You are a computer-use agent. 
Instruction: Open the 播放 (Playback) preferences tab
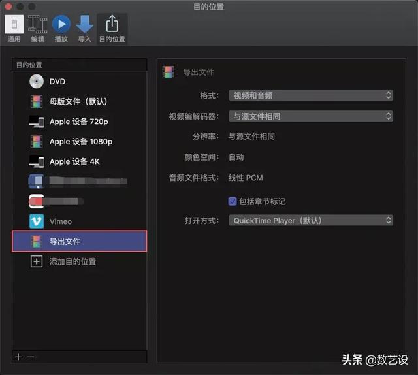click(61, 29)
